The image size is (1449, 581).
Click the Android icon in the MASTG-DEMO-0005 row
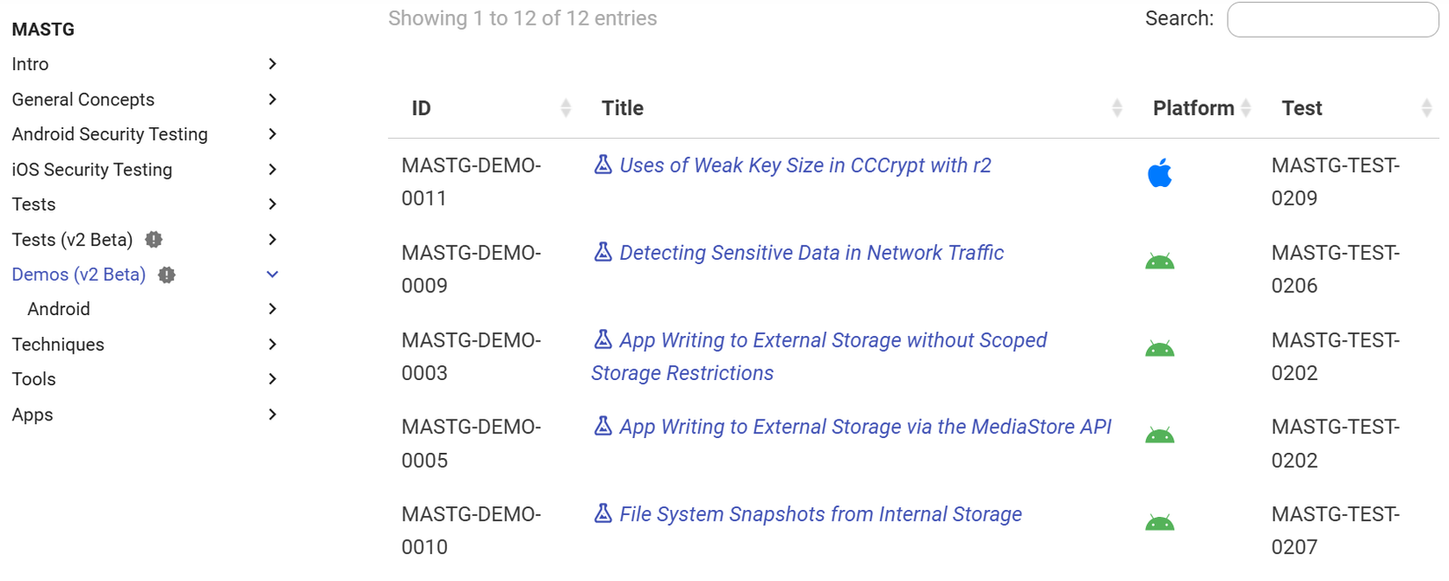pos(1159,436)
